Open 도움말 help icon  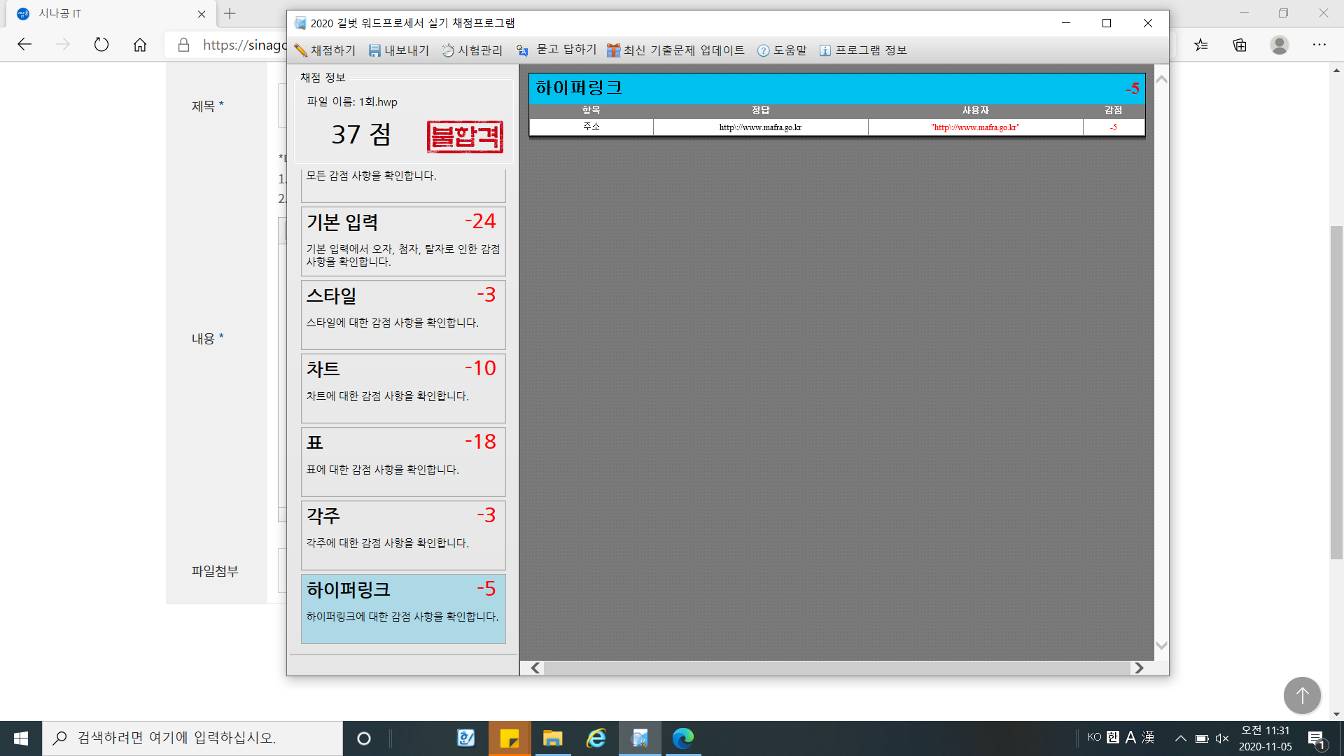pos(763,50)
